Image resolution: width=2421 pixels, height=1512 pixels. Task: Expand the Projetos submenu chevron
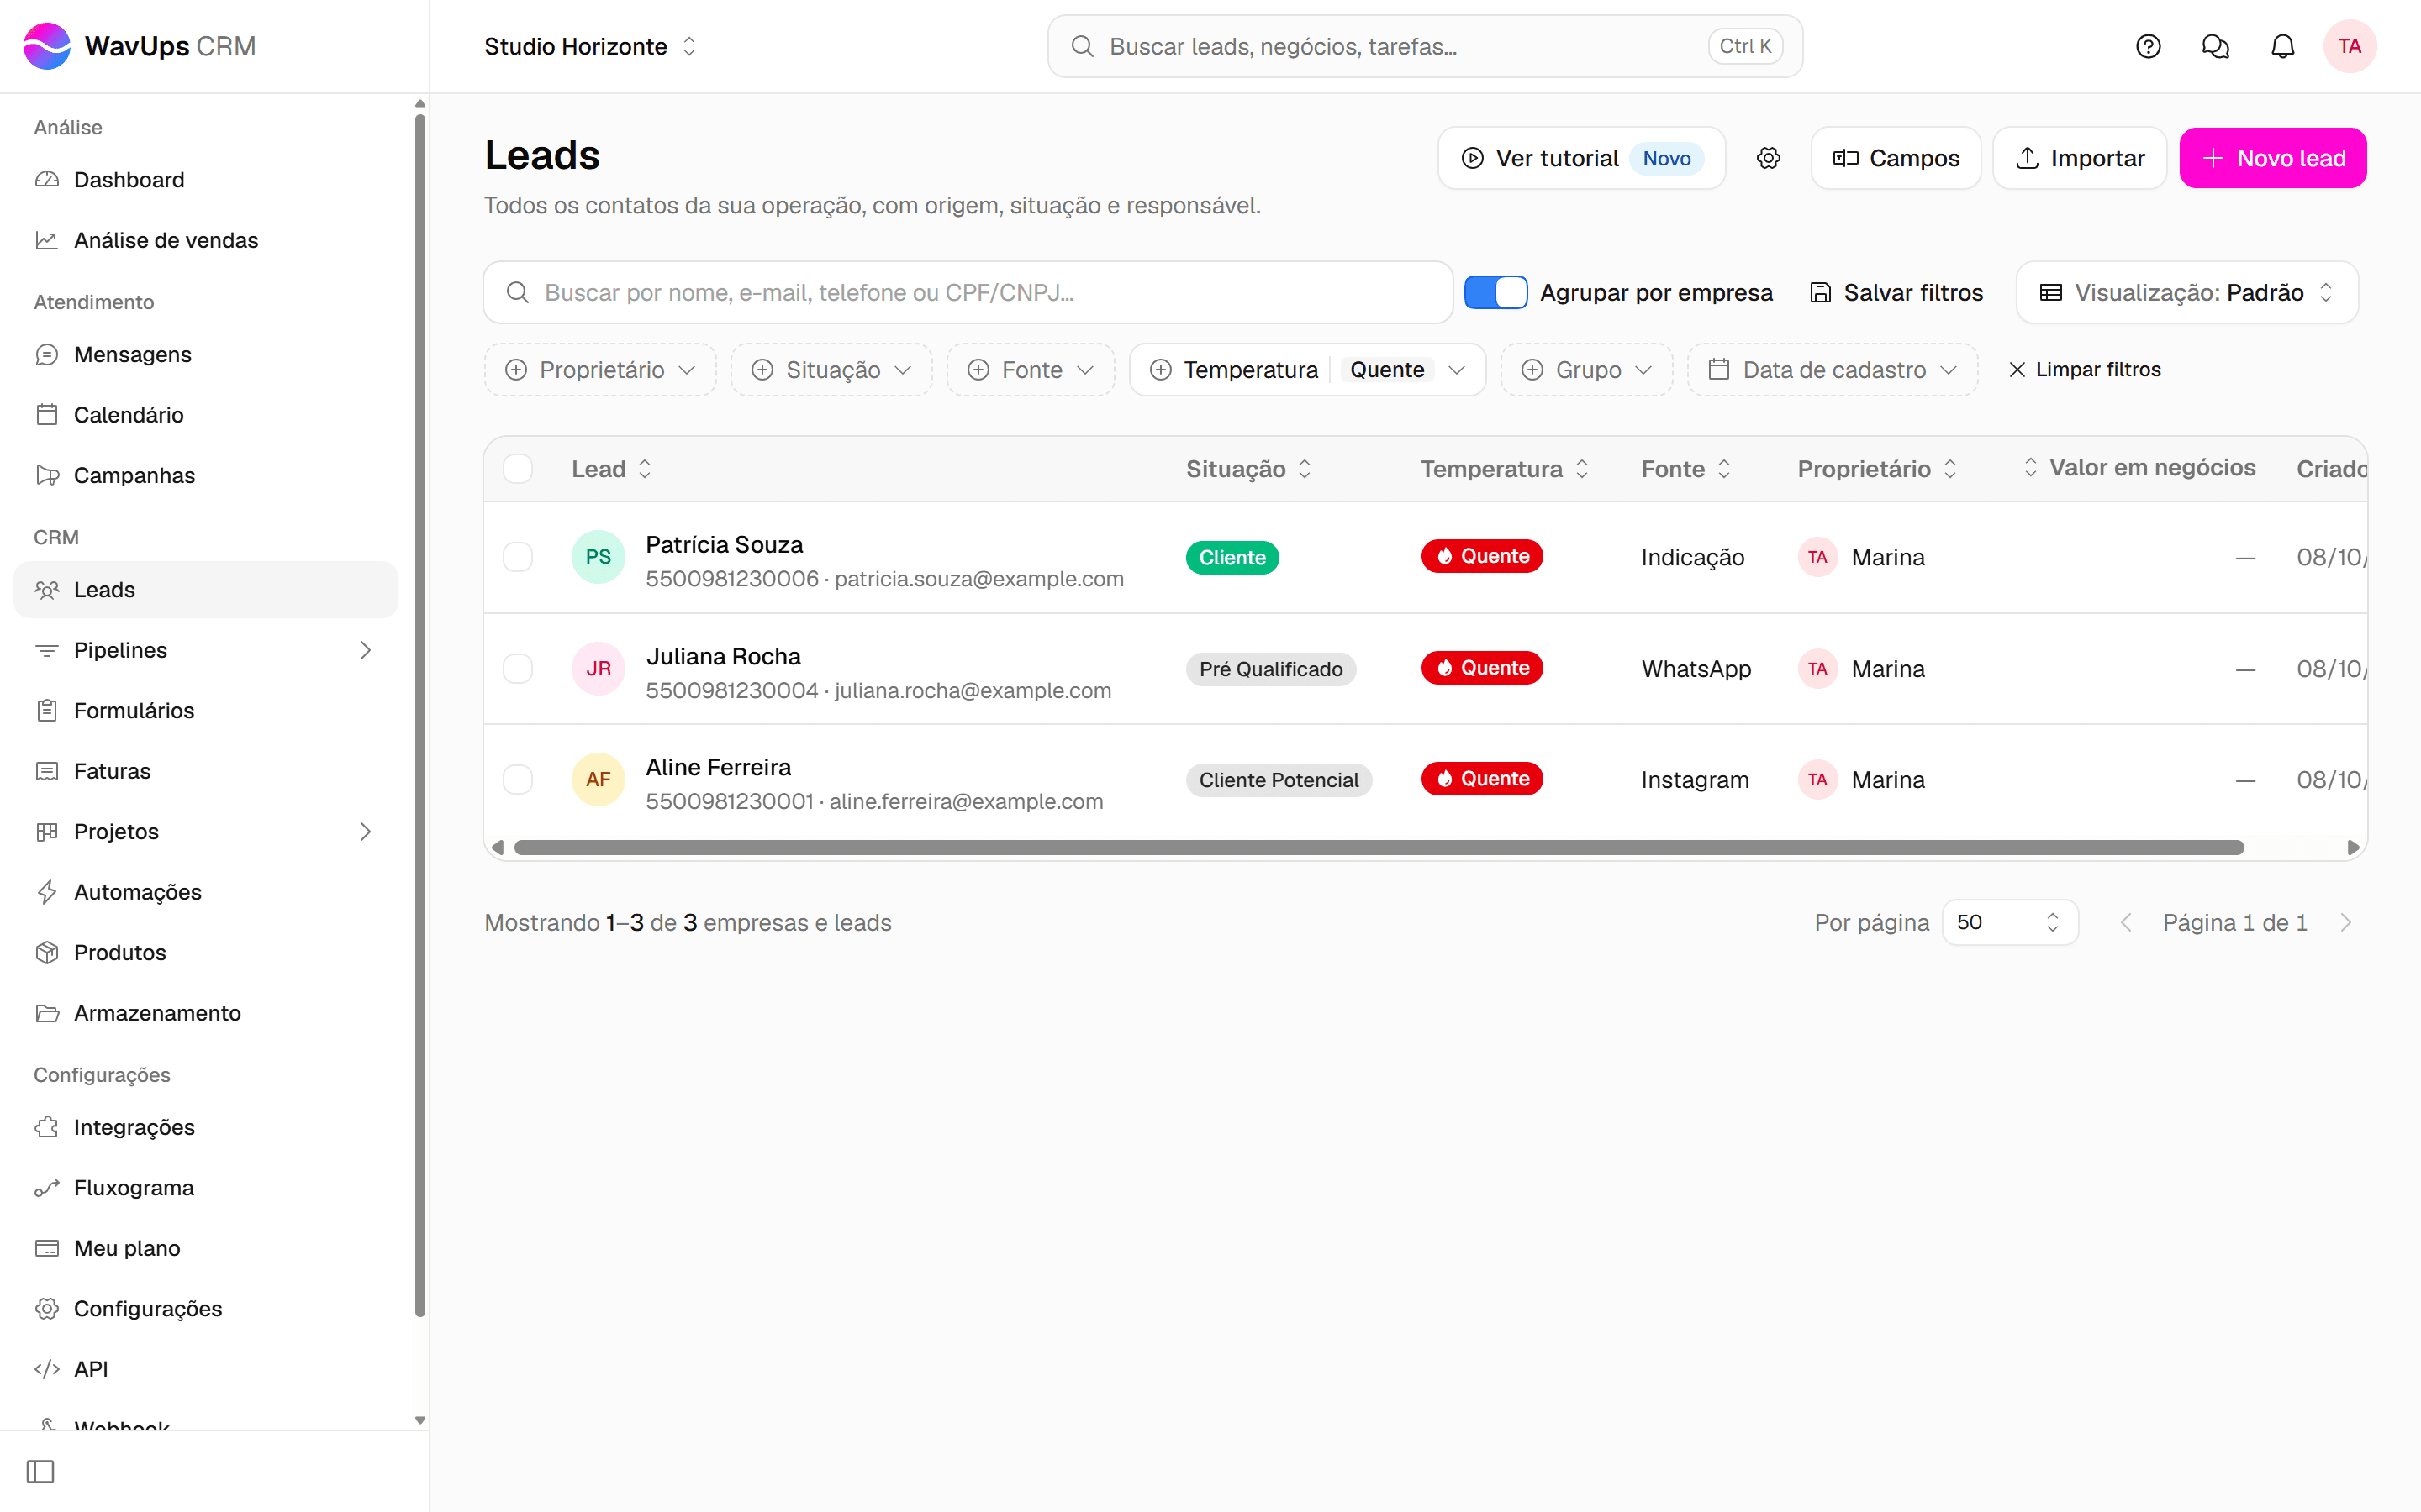pyautogui.click(x=365, y=832)
